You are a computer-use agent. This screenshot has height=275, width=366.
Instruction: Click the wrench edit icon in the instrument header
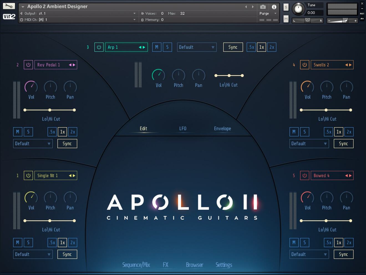coord(8,6)
